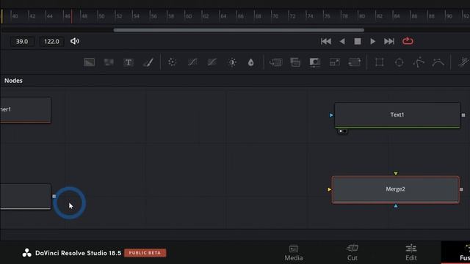Add a Polygon mask from the toolbar
470x264 pixels.
(x=419, y=62)
